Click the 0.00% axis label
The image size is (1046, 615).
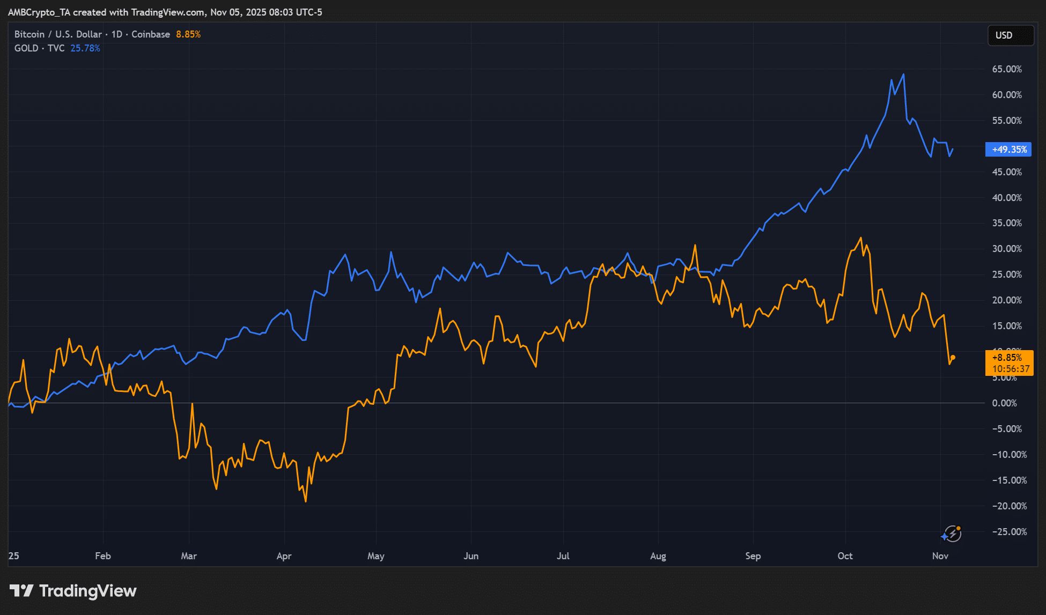(x=1004, y=403)
